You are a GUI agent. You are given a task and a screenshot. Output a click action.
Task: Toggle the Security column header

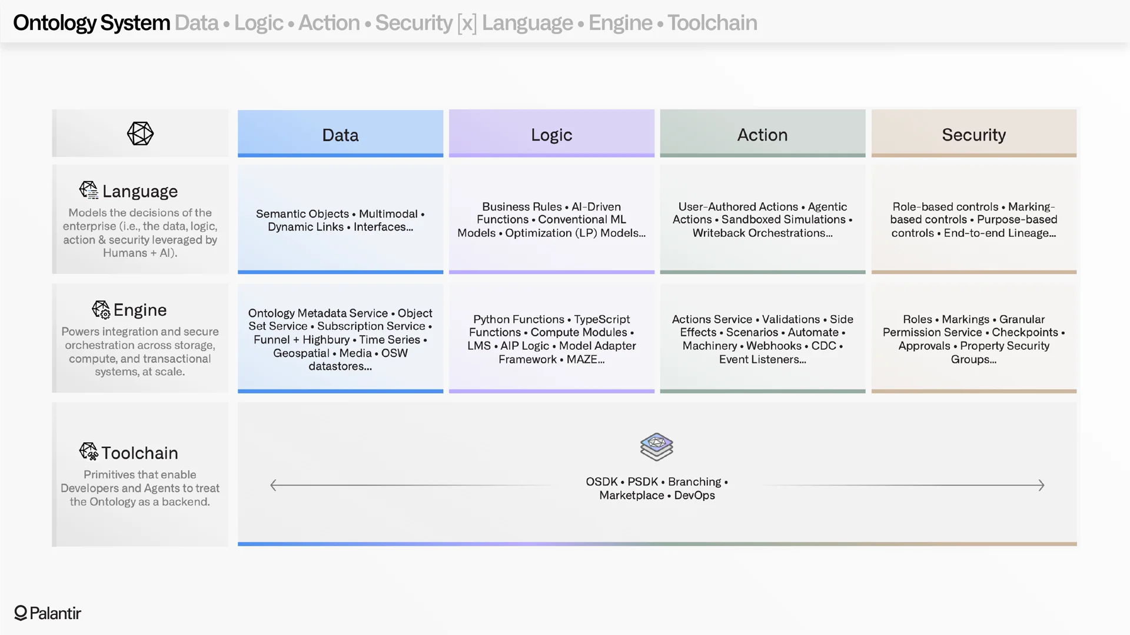pos(974,134)
